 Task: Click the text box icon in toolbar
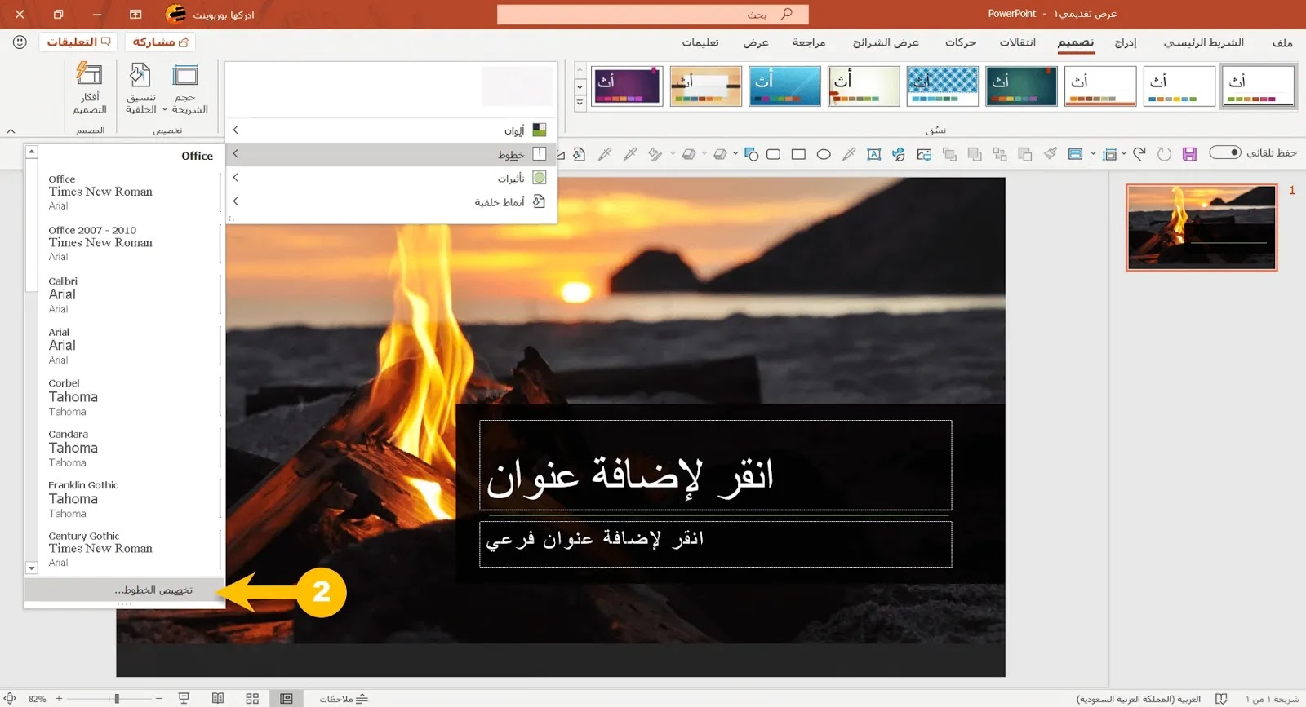[874, 154]
